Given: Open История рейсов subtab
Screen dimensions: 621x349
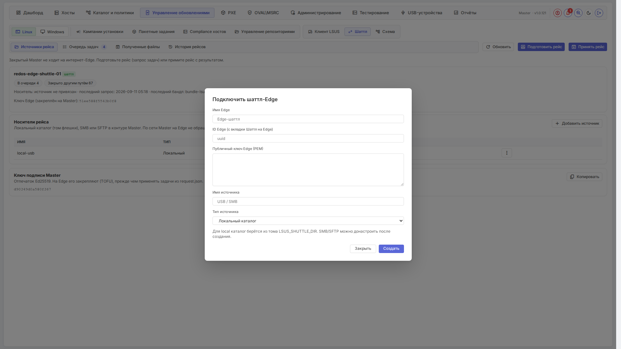Looking at the screenshot, I should 187,47.
